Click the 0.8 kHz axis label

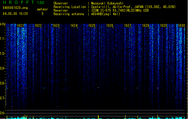tap(2, 83)
